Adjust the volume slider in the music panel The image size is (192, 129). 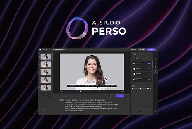pos(140,88)
